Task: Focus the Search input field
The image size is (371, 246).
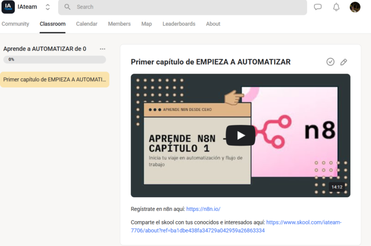Action: (x=182, y=7)
